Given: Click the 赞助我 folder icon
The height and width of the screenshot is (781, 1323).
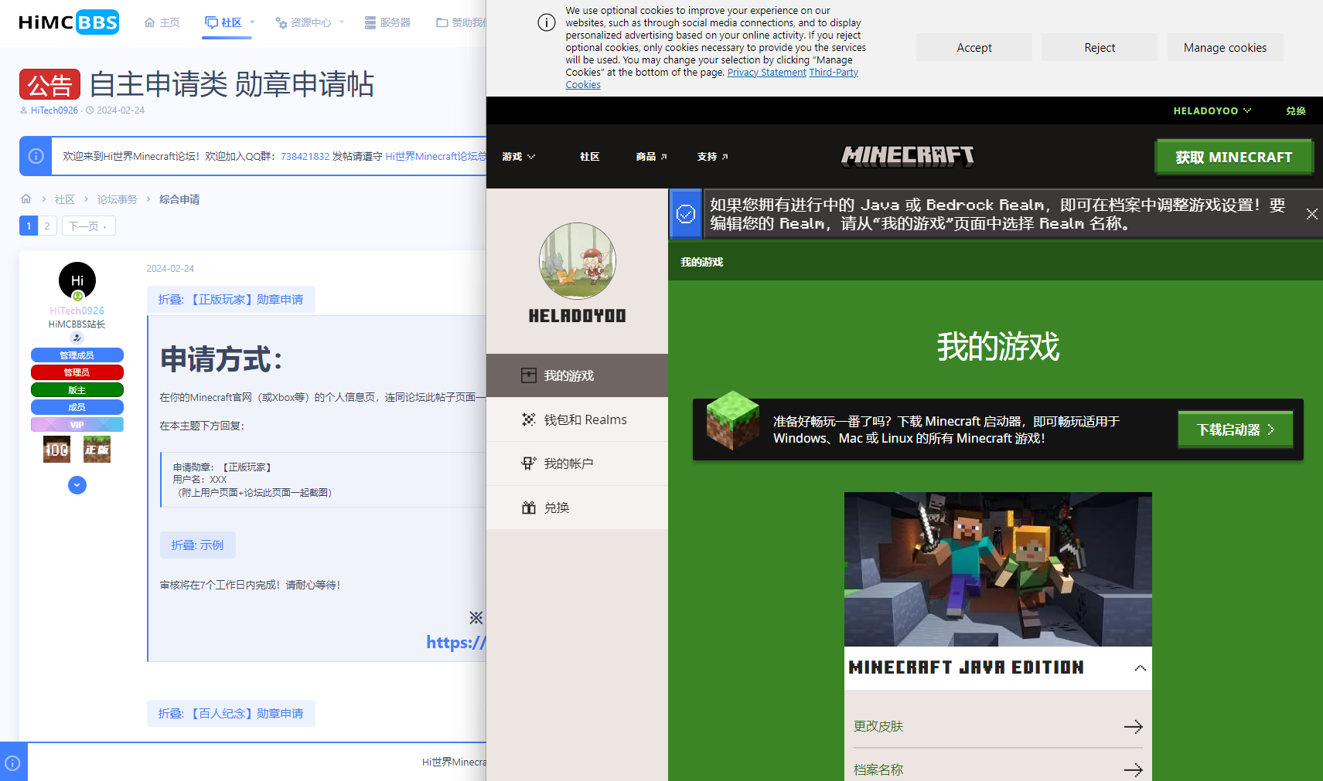Looking at the screenshot, I should click(441, 22).
